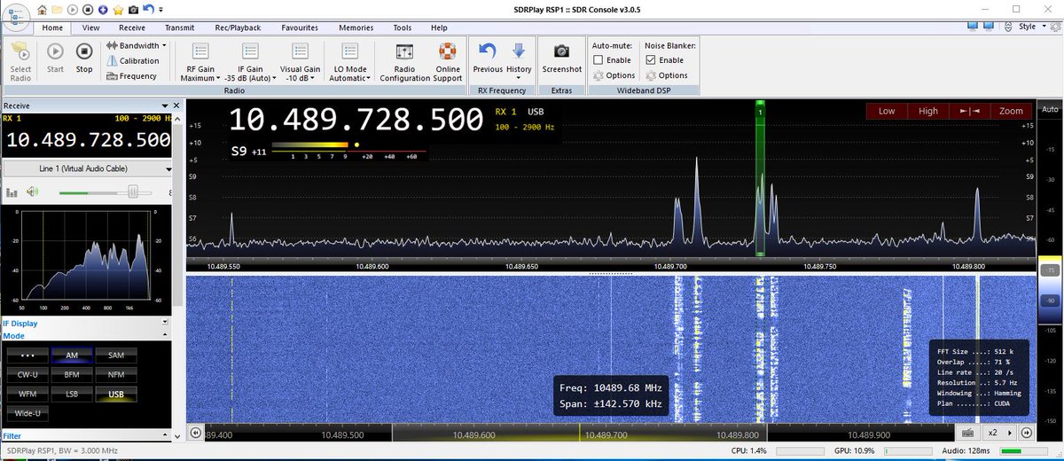1064x461 pixels.
Task: Open Line 1 Virtual Audio Cable dropdown
Action: (88, 168)
